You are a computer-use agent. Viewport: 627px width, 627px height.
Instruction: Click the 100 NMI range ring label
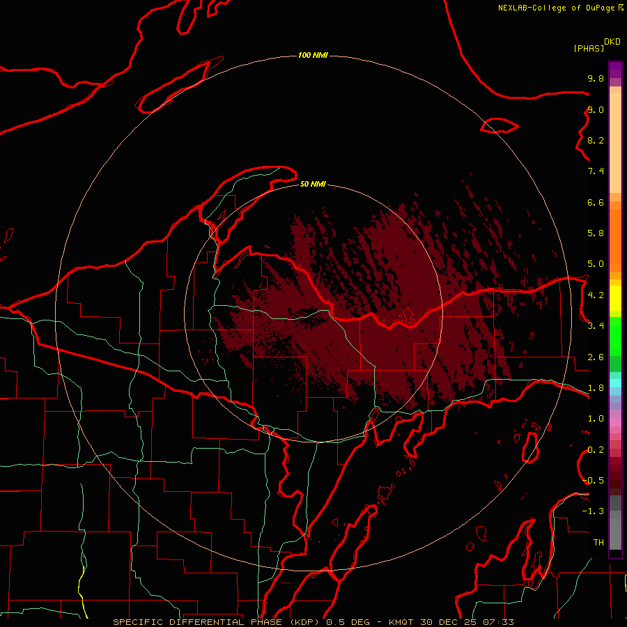pos(313,55)
